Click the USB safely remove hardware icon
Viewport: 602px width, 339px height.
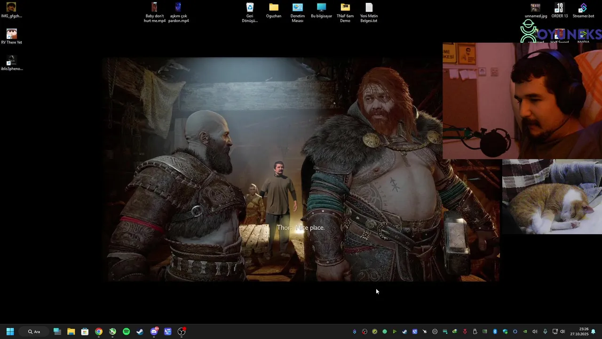tap(475, 331)
